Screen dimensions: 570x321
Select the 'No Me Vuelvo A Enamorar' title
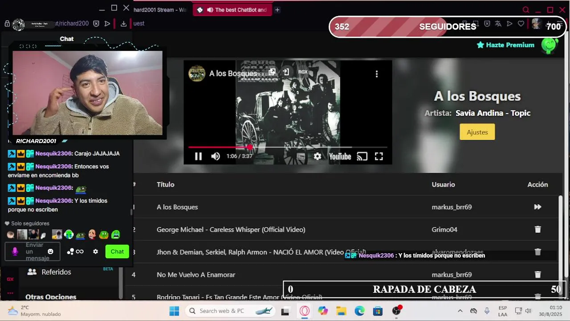196,275
